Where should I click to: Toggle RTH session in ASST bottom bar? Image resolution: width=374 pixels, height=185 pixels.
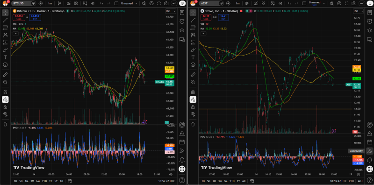[352, 181]
